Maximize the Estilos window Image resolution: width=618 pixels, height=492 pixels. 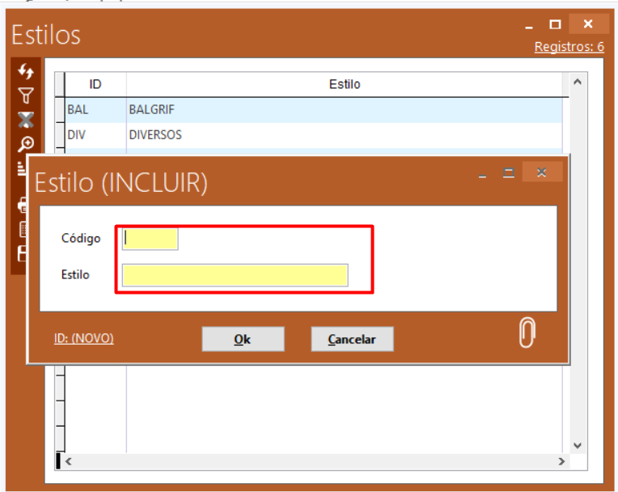click(x=555, y=24)
